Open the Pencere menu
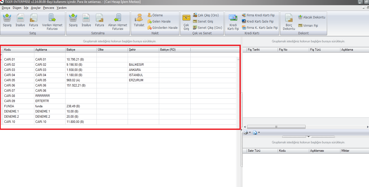 tap(49, 8)
